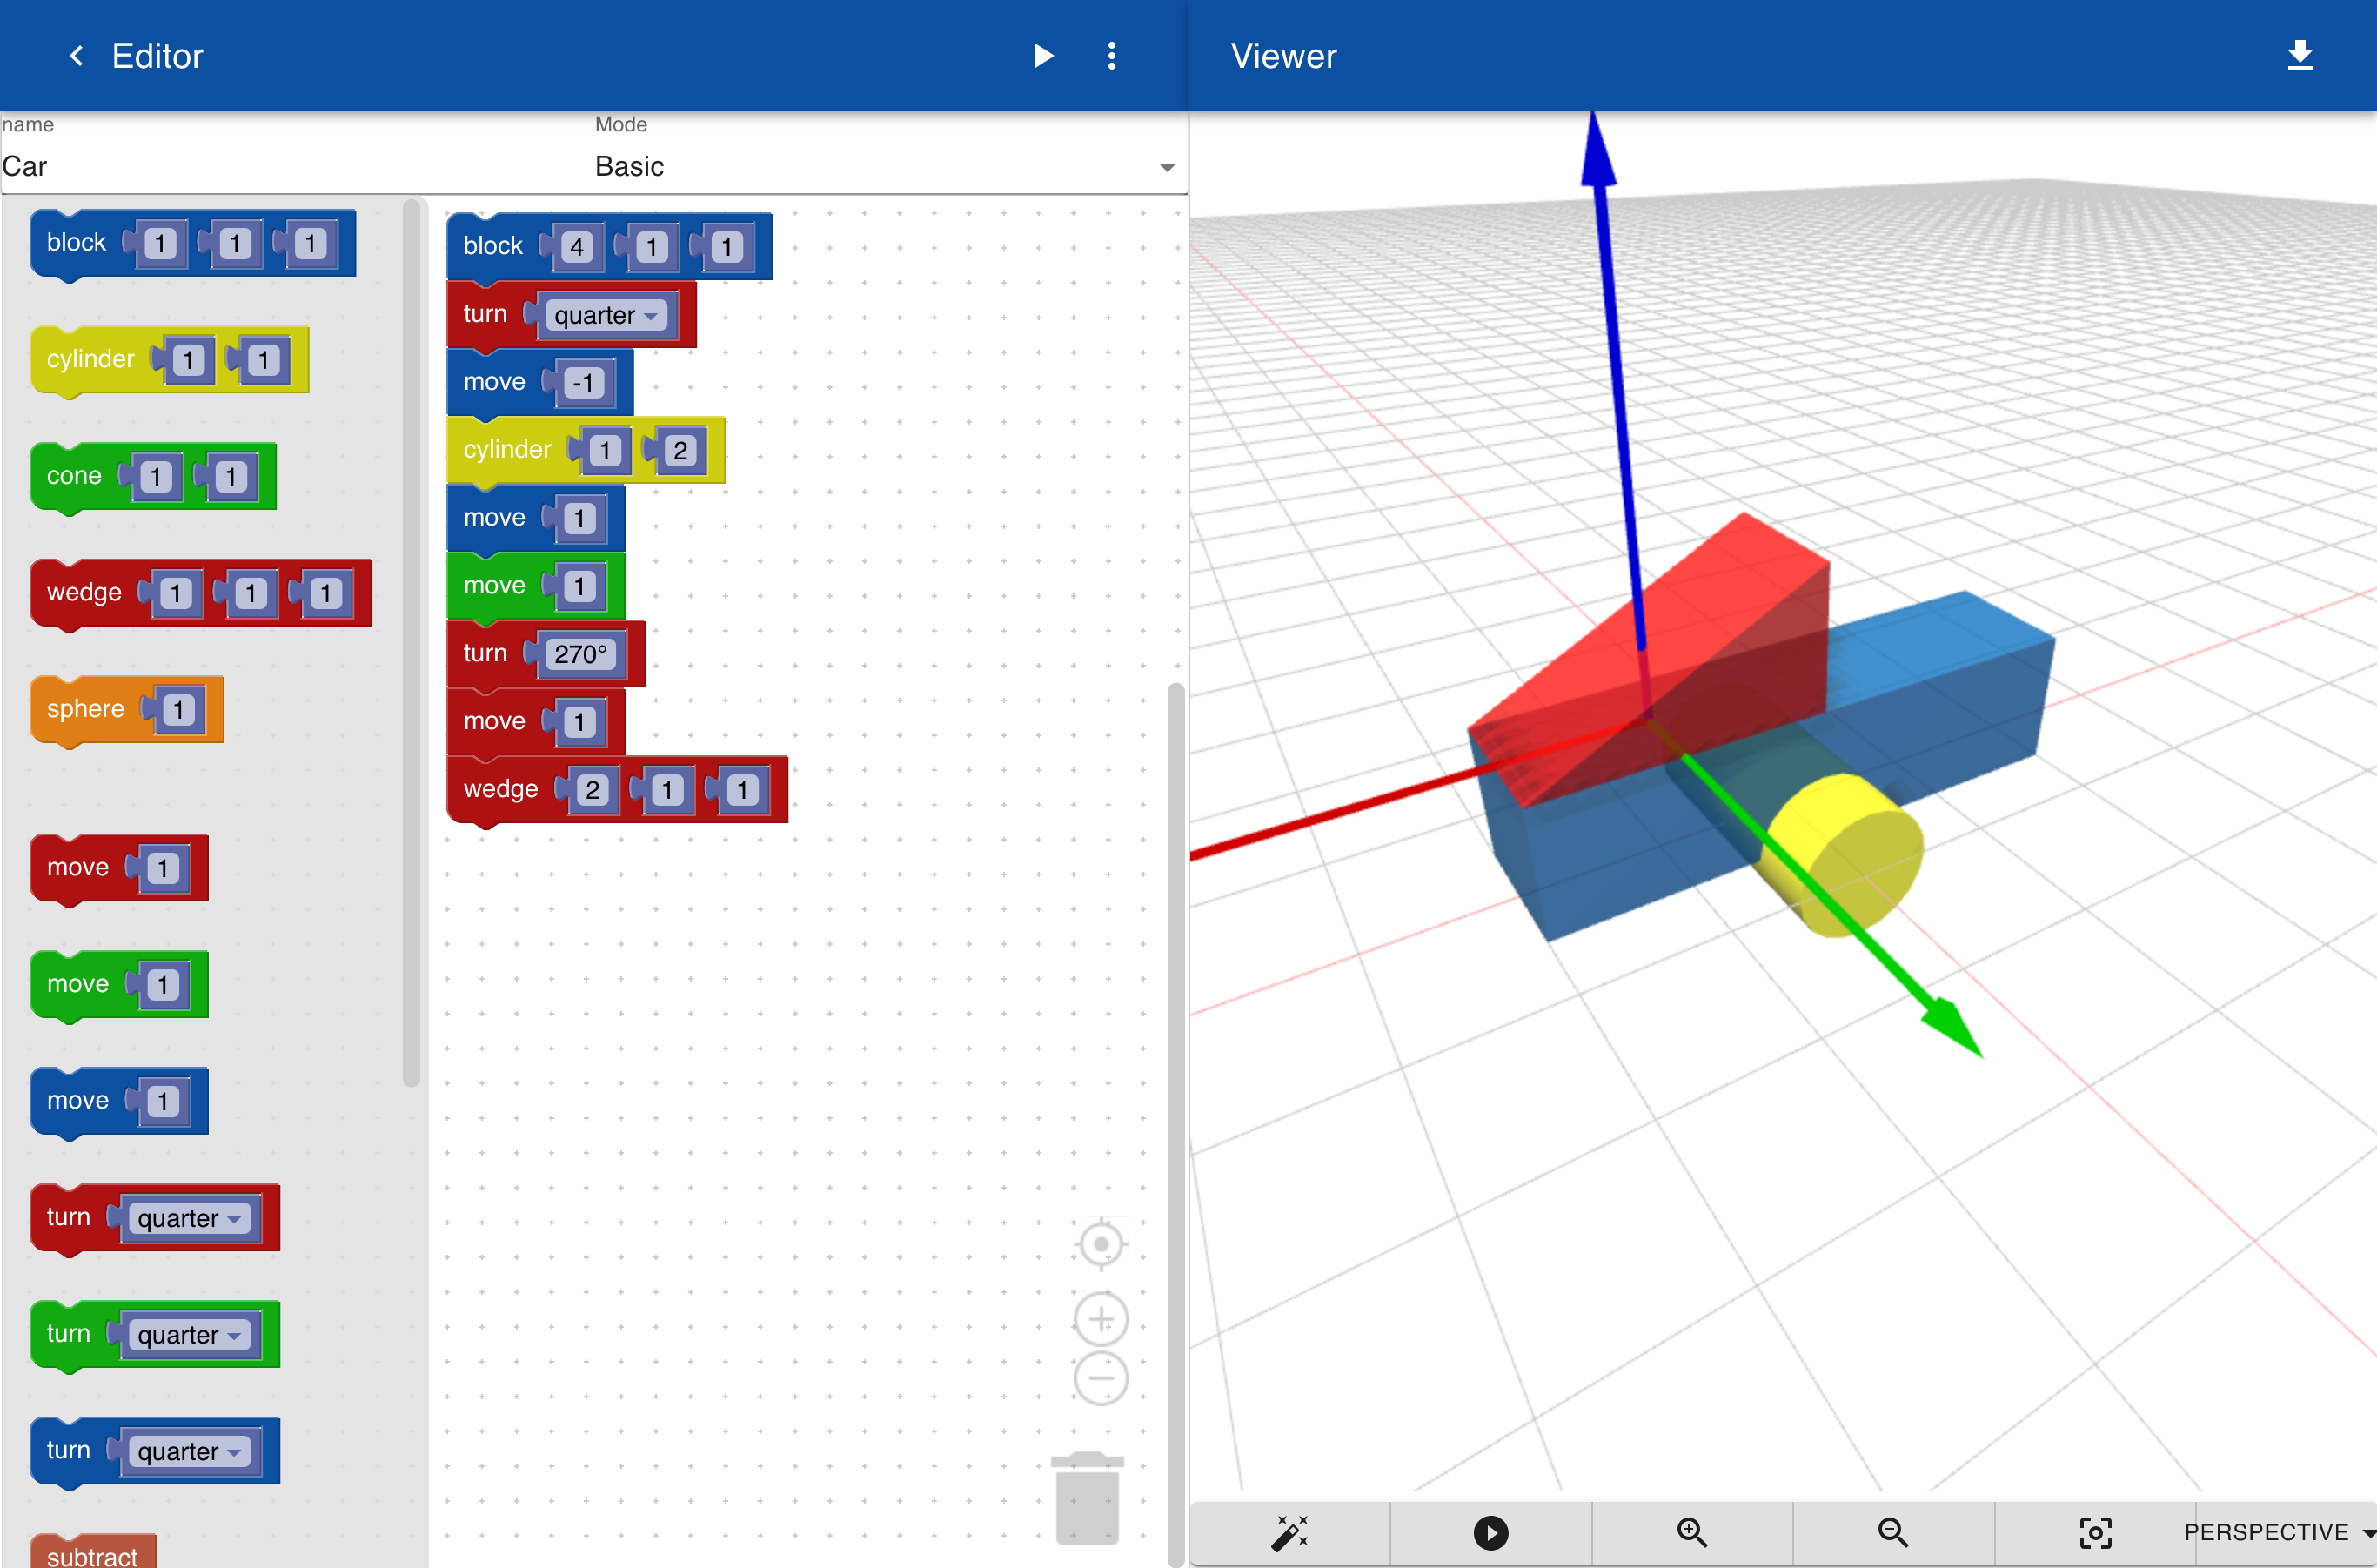Go back using Editor back arrow
Screen dimensions: 2377x1568
(76, 56)
